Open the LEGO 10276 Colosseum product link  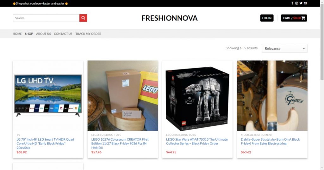[x=120, y=143]
